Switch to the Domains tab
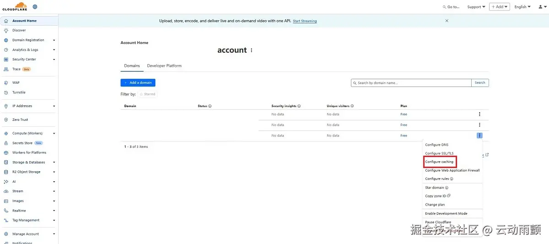 (x=132, y=66)
